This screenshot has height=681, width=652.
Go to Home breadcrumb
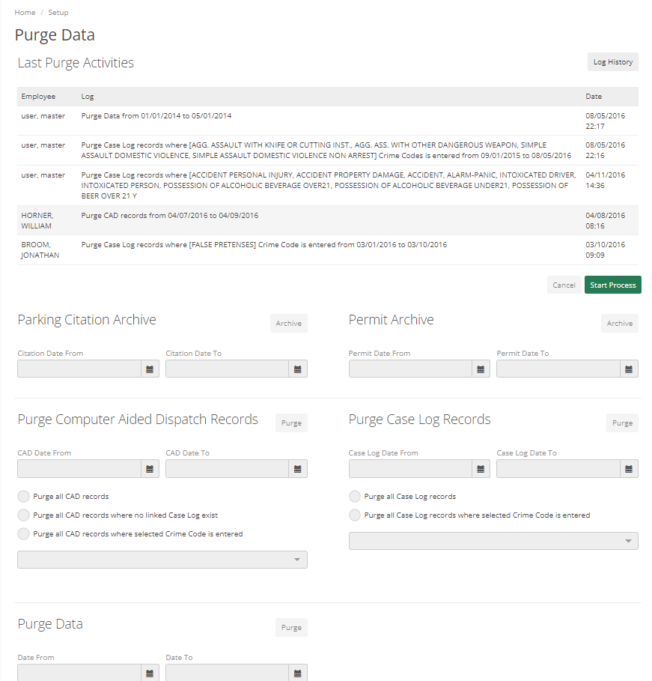tap(25, 12)
